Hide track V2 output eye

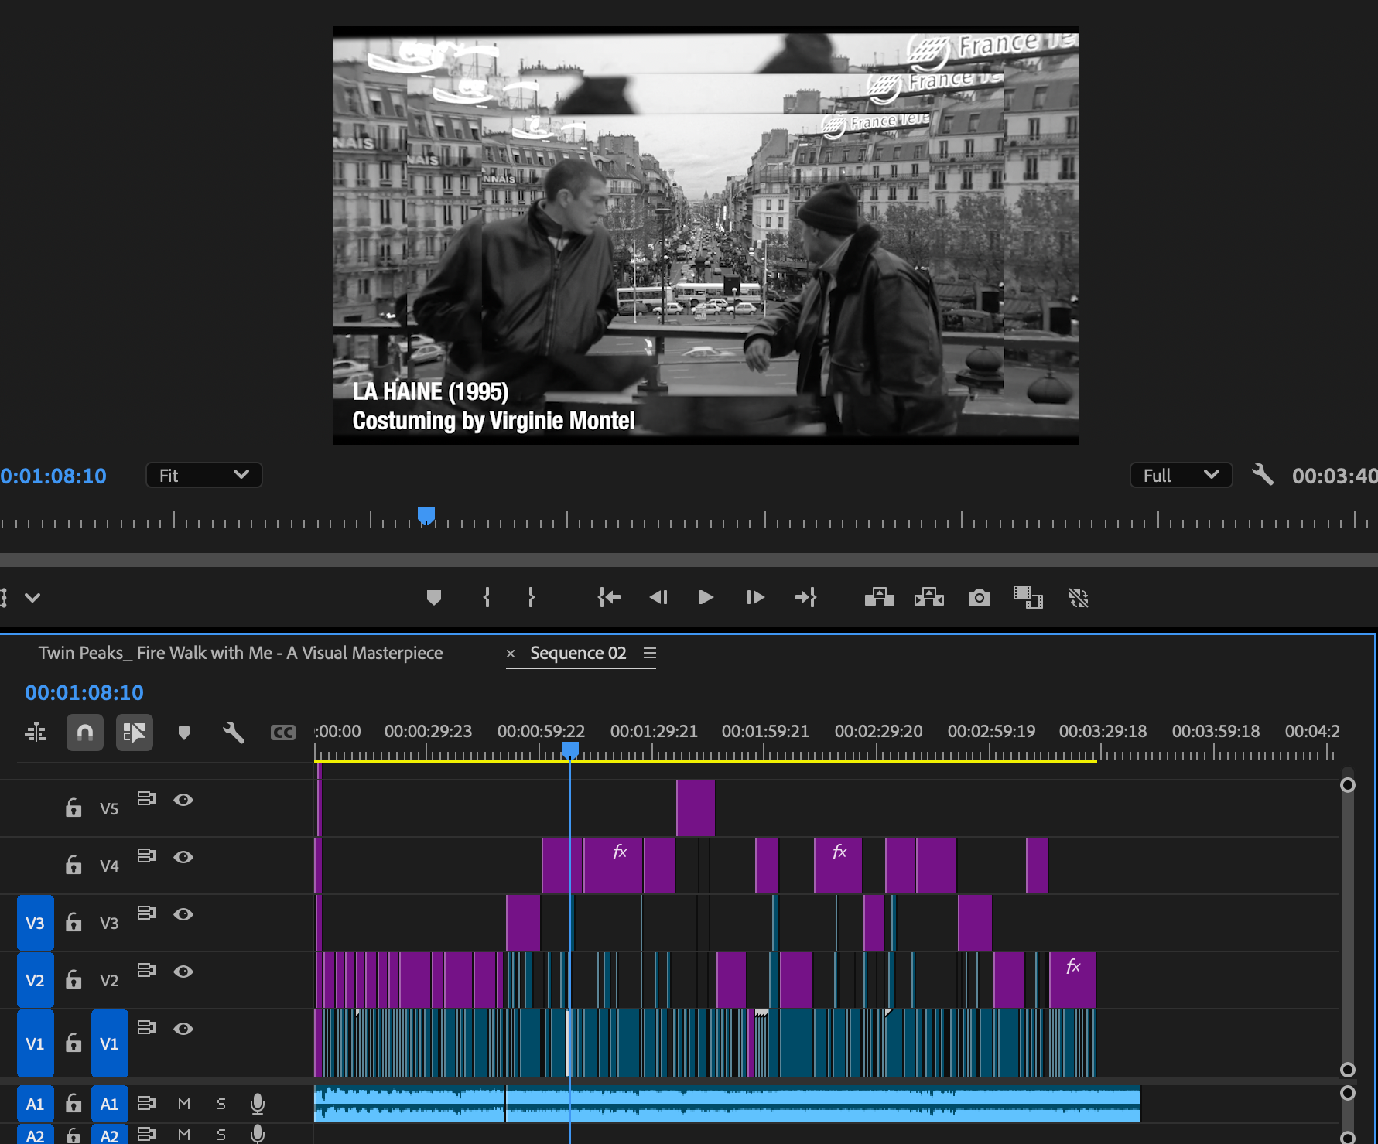(x=183, y=972)
